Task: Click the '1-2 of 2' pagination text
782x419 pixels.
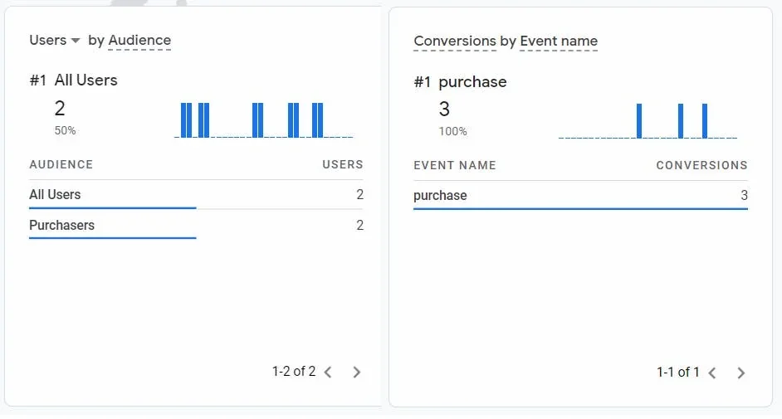Action: tap(294, 372)
